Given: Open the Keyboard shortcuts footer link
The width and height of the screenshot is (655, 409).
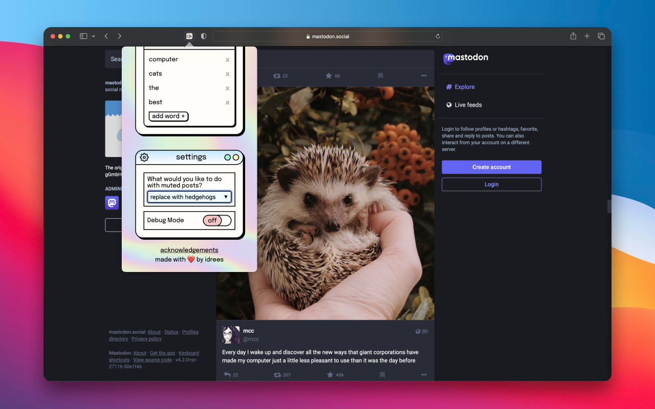Looking at the screenshot, I should pyautogui.click(x=154, y=356).
